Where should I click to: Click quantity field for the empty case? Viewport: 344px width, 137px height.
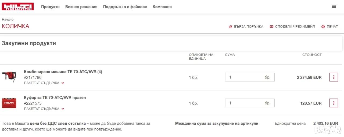250,103
